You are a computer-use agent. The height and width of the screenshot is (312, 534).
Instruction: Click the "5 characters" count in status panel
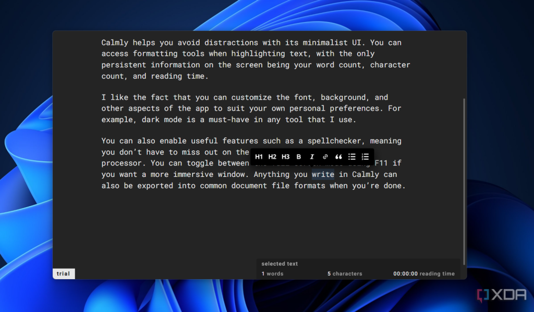point(345,273)
